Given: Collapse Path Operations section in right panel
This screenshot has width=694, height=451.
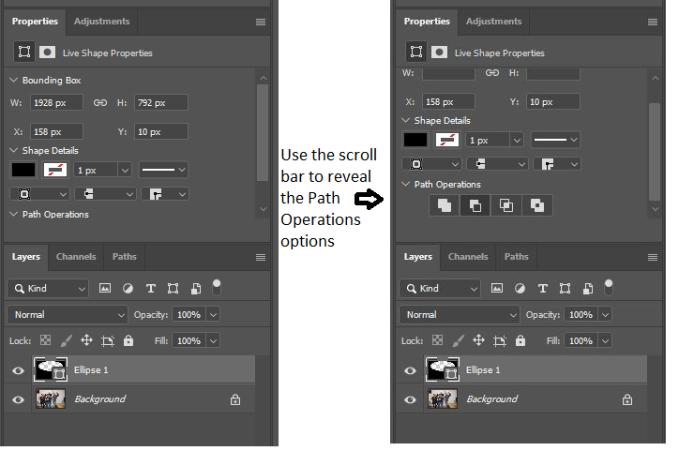Looking at the screenshot, I should coord(405,184).
